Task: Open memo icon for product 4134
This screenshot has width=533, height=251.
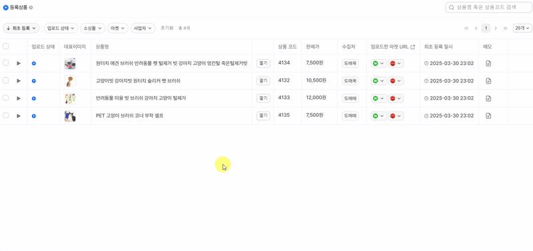Action: point(488,63)
